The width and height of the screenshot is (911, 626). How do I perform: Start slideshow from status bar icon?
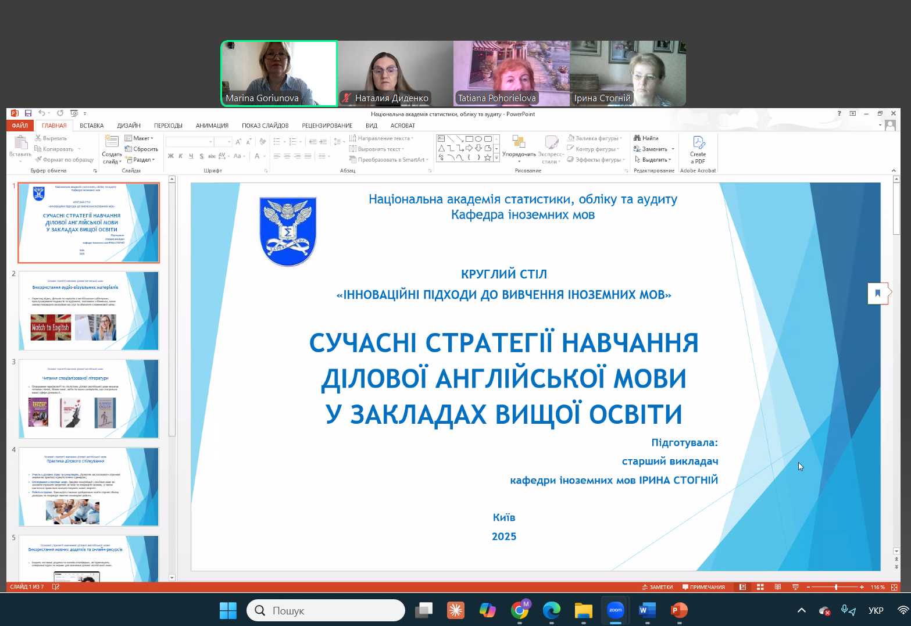tap(795, 587)
